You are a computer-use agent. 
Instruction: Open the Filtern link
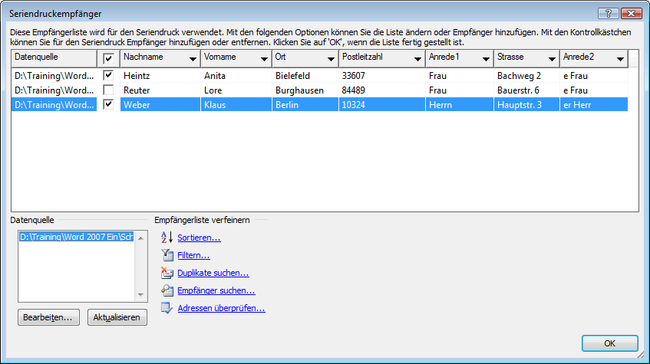coord(193,255)
